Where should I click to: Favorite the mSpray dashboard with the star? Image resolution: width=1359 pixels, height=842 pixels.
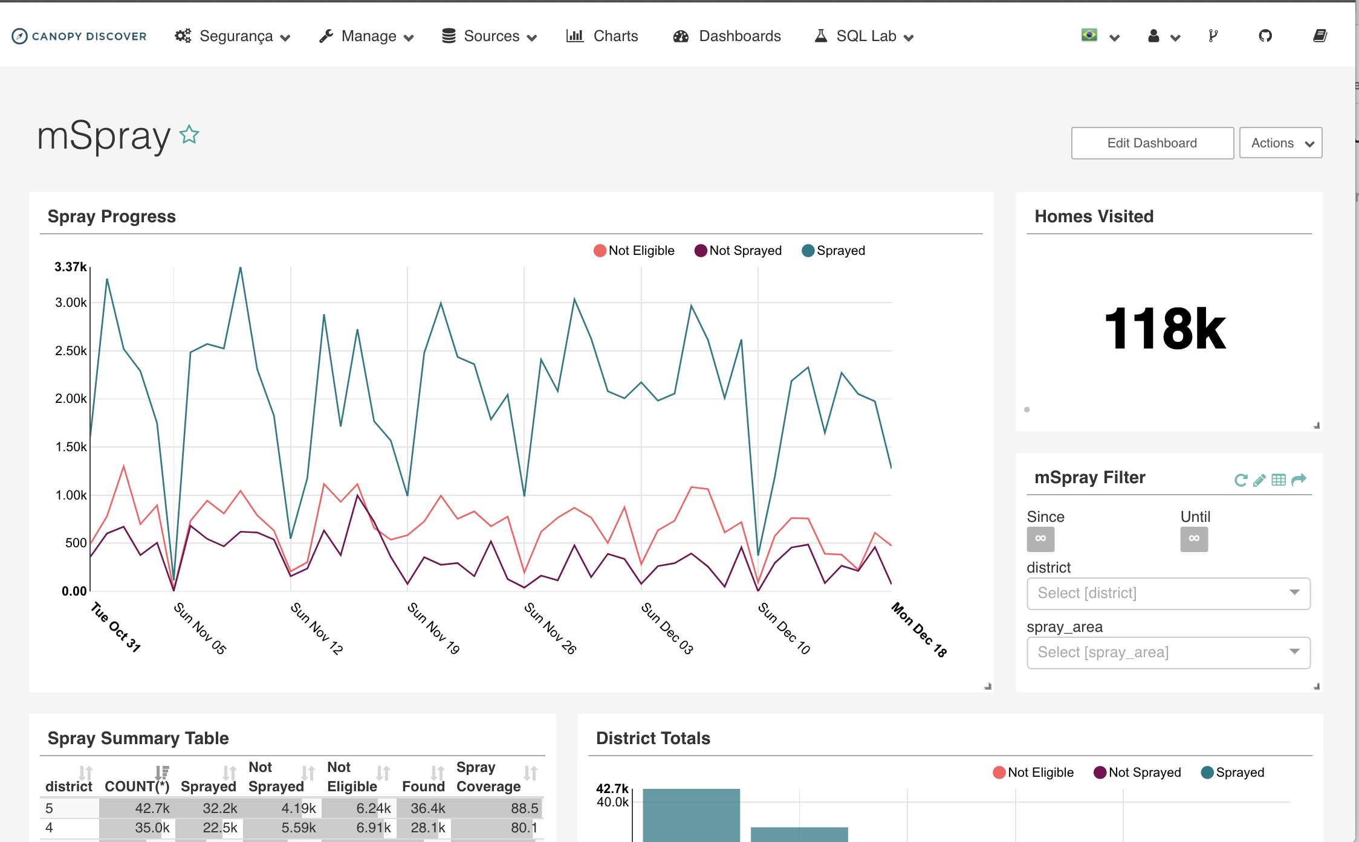tap(189, 134)
